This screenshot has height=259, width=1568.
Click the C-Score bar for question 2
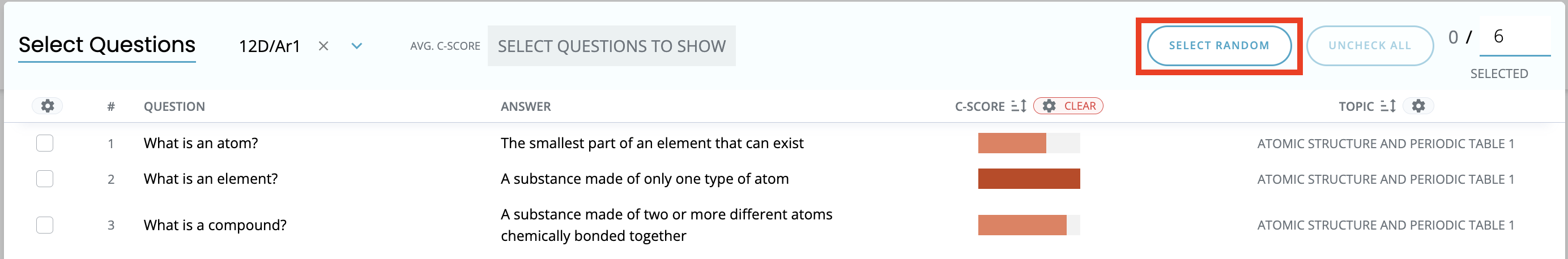click(x=1029, y=179)
